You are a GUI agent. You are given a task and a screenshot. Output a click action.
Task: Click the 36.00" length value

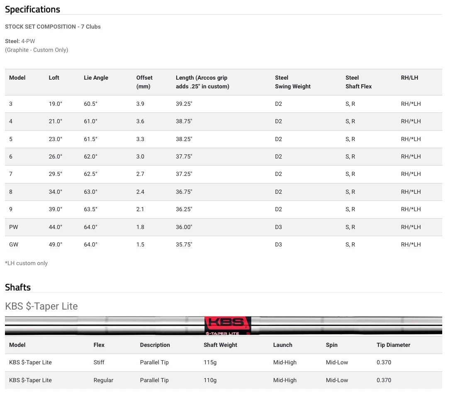click(184, 227)
